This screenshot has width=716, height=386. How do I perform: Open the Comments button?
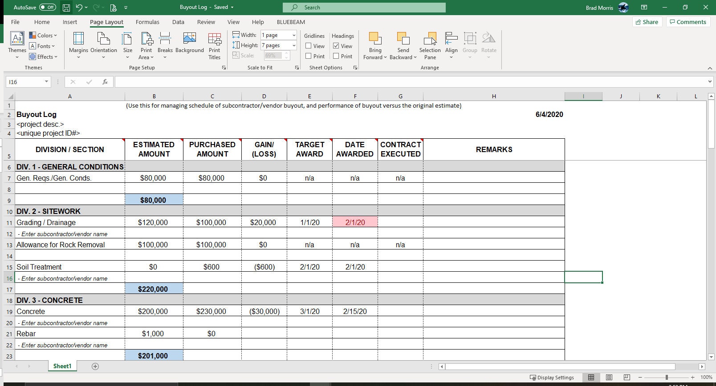click(x=688, y=22)
